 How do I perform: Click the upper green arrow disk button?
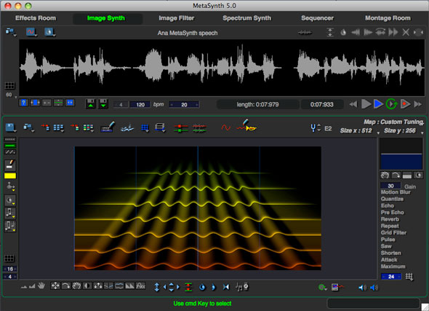coord(91,104)
